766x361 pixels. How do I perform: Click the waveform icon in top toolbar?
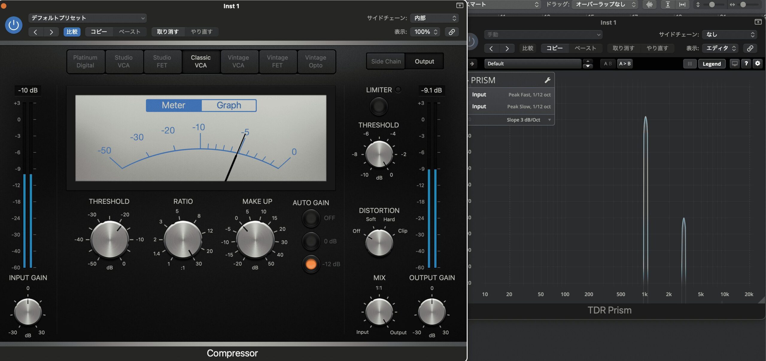click(649, 4)
